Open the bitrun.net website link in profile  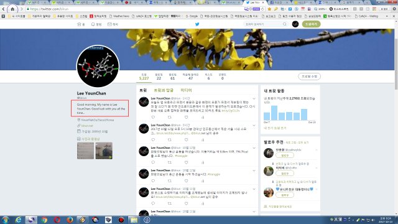click(x=87, y=126)
